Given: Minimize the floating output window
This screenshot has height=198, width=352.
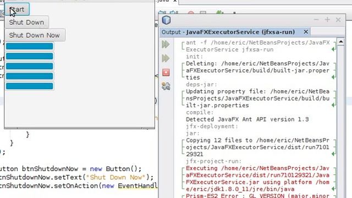Looking at the screenshot, I should [316, 20].
